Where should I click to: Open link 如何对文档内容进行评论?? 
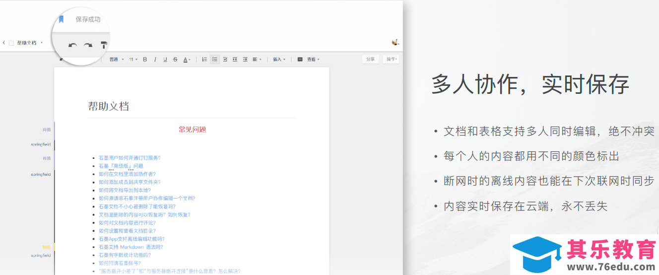127,223
